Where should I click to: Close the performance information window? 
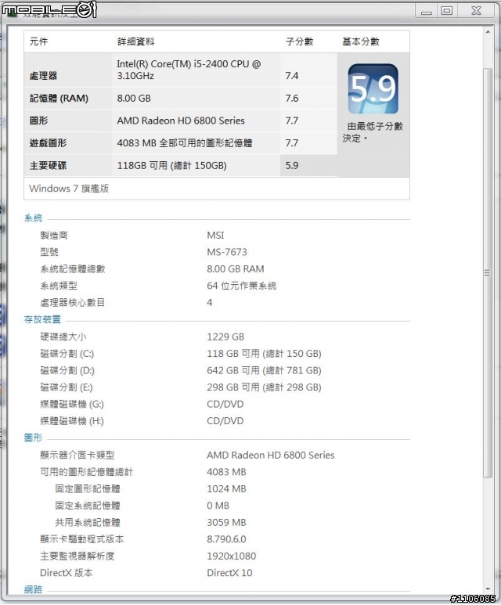tap(476, 11)
